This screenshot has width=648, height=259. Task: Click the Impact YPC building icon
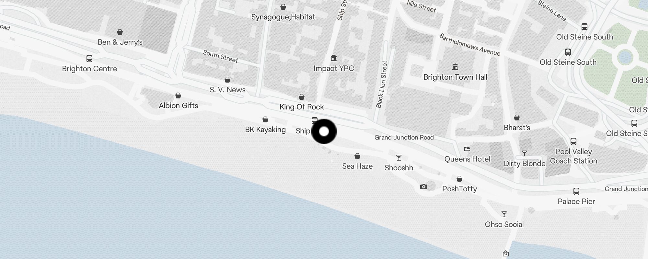click(x=334, y=58)
